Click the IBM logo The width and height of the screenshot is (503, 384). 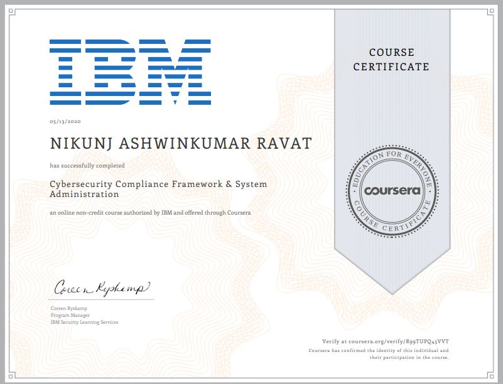coord(130,72)
